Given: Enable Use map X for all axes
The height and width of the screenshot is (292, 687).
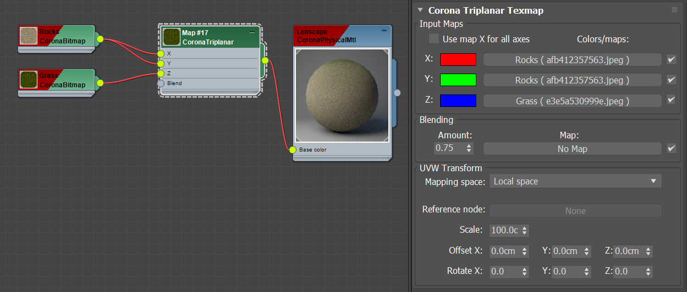Looking at the screenshot, I should tap(434, 39).
